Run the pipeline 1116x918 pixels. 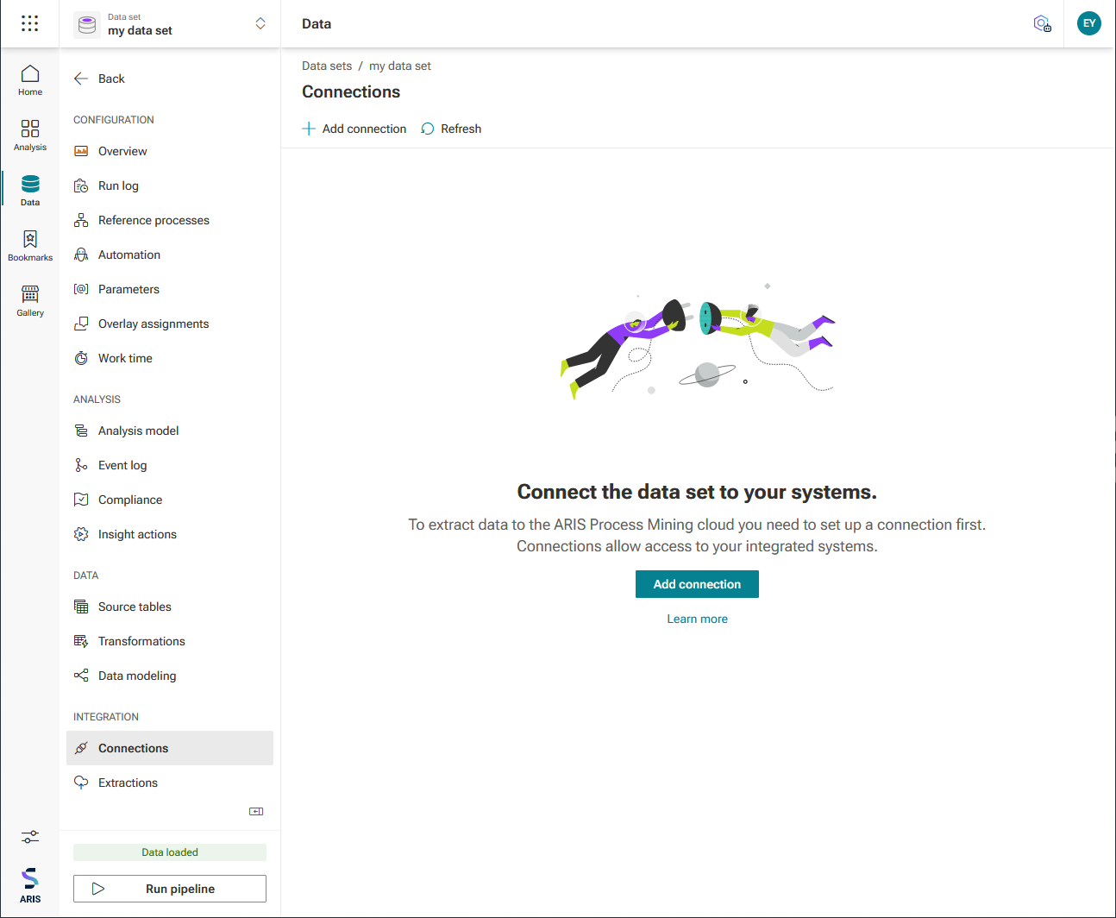tap(170, 889)
